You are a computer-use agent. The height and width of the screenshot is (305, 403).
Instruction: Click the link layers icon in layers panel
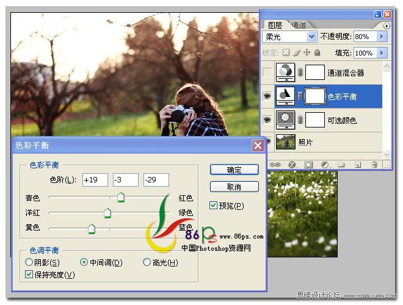(275, 164)
